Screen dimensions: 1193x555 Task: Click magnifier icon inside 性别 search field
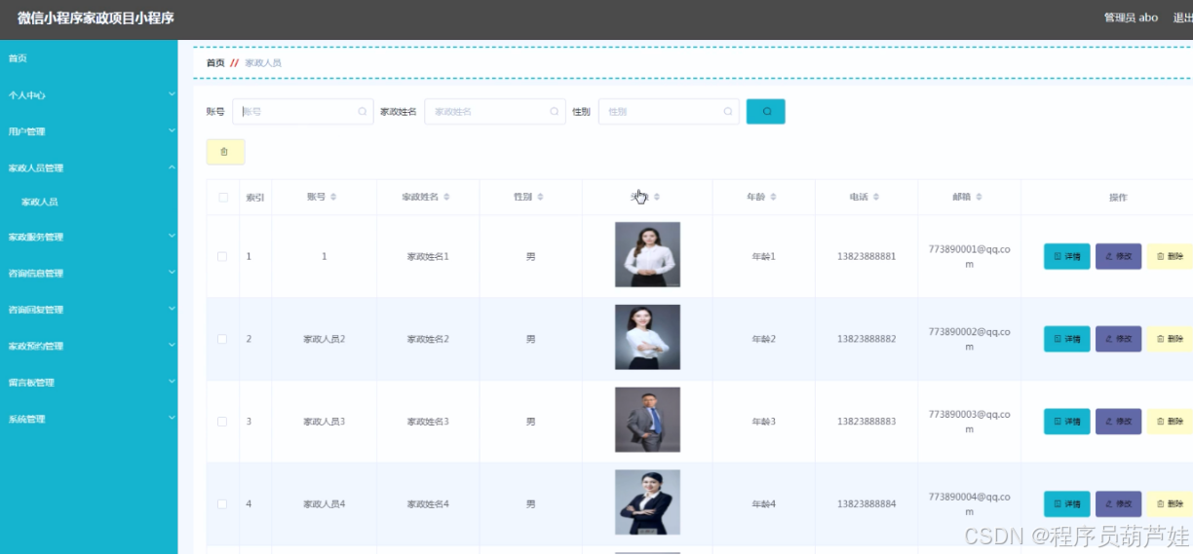tap(728, 112)
